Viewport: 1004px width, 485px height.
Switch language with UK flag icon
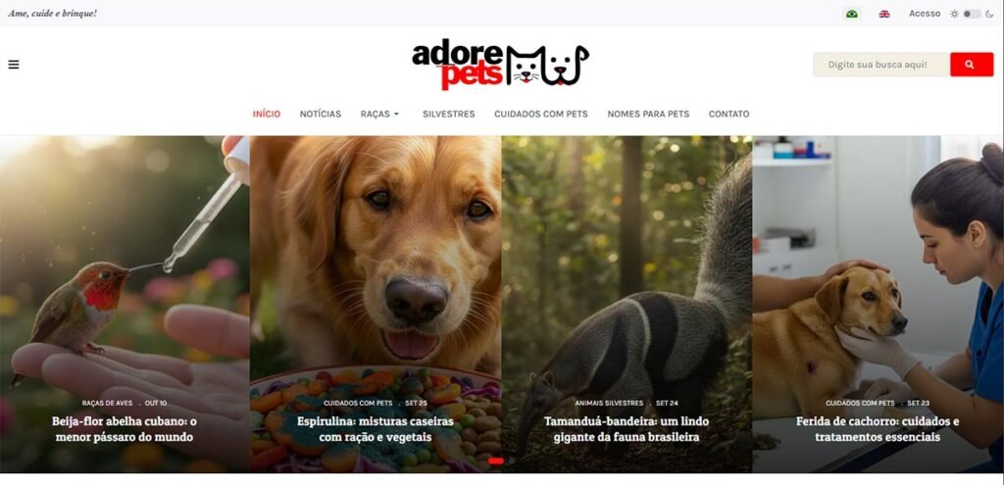pyautogui.click(x=884, y=14)
